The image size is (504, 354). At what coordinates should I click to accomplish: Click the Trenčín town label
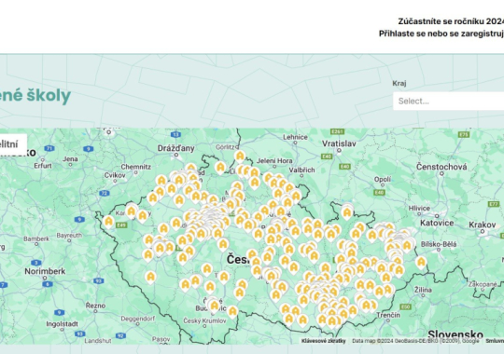388,315
